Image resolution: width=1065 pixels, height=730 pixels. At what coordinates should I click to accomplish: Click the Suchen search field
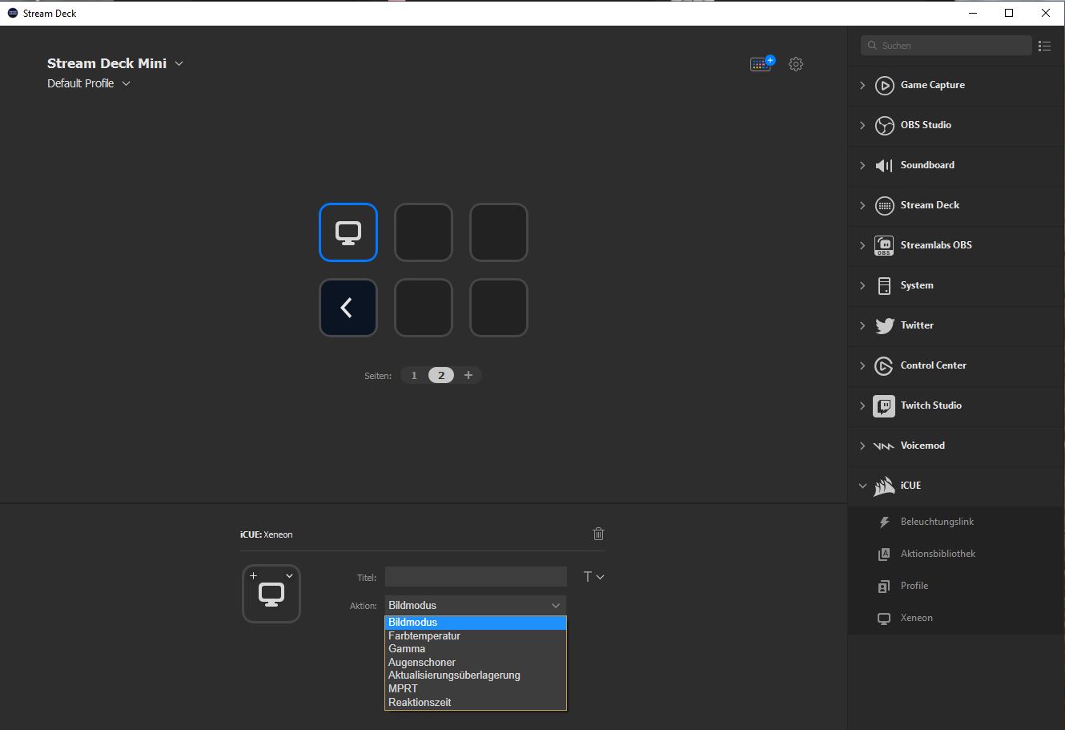pos(946,46)
